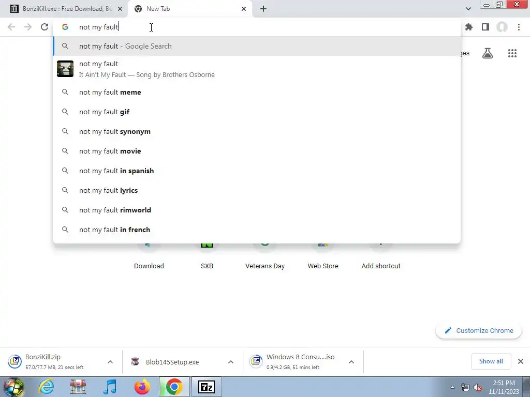Click the Google G icon in omnibox

(65, 27)
